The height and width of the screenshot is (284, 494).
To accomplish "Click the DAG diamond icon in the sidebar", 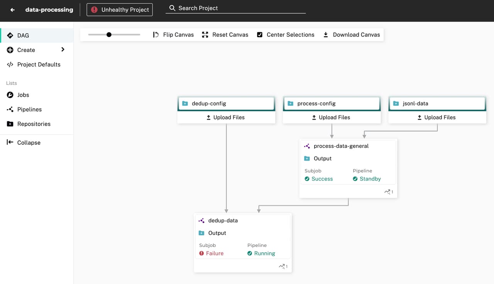I will click(10, 35).
